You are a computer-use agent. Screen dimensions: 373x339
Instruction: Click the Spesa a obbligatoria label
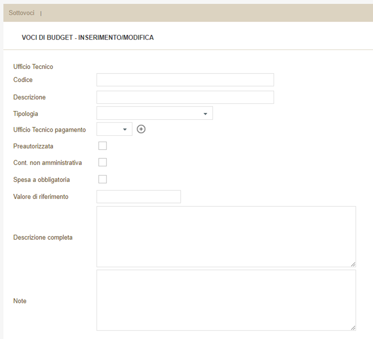click(42, 180)
